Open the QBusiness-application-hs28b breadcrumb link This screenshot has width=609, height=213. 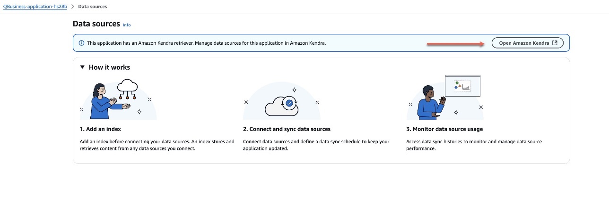[35, 7]
